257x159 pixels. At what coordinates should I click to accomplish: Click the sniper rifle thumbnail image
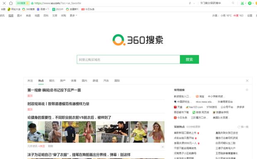(x=113, y=132)
